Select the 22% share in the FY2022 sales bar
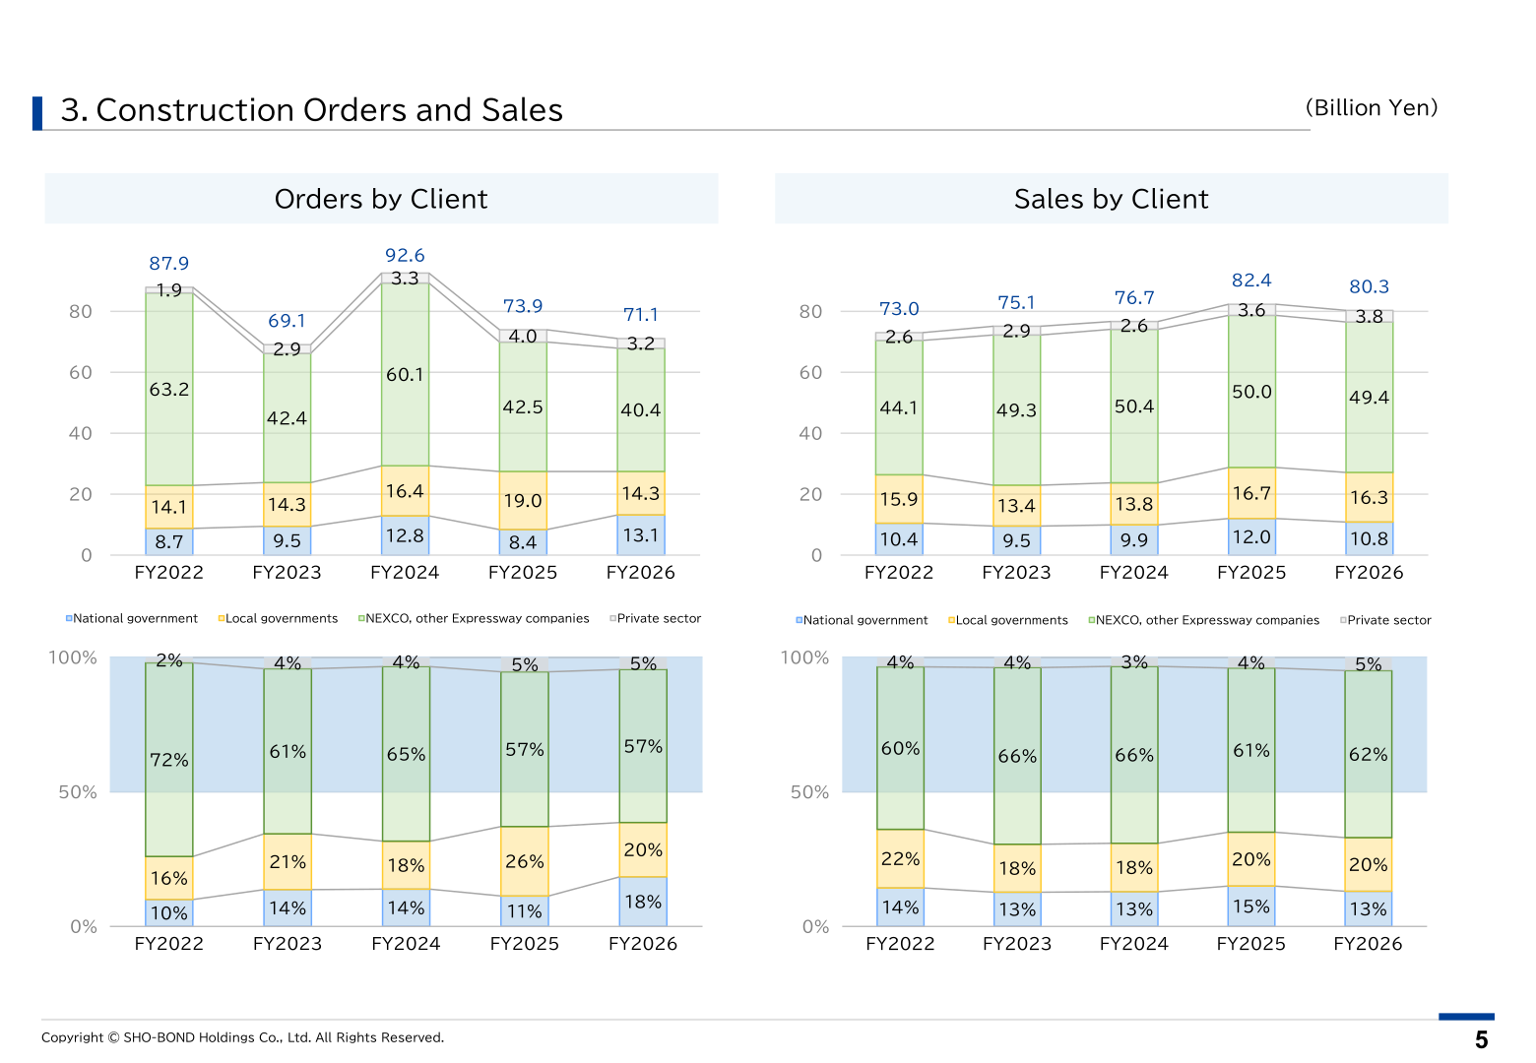 click(x=901, y=859)
